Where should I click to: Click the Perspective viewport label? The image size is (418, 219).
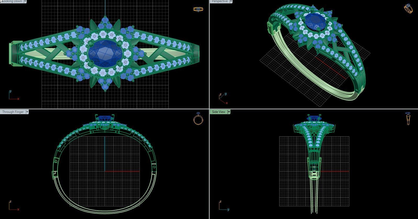click(x=219, y=1)
